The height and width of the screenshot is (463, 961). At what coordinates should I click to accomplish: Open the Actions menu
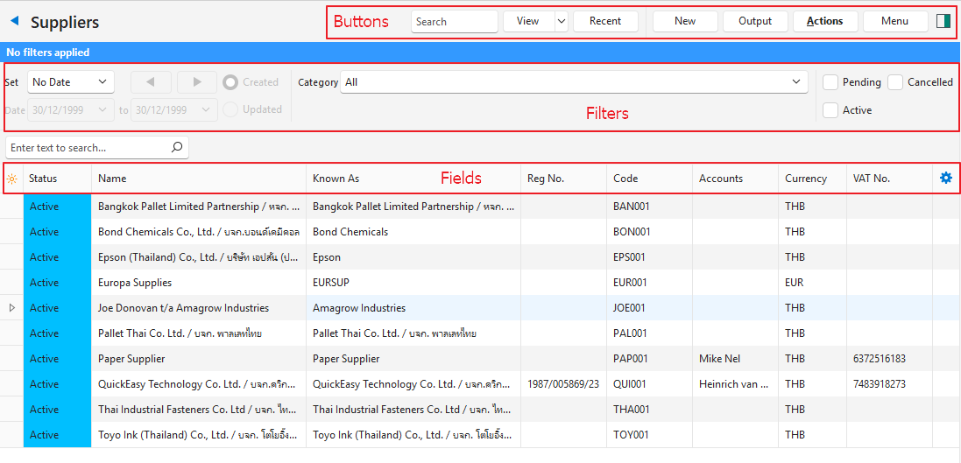[x=824, y=21]
